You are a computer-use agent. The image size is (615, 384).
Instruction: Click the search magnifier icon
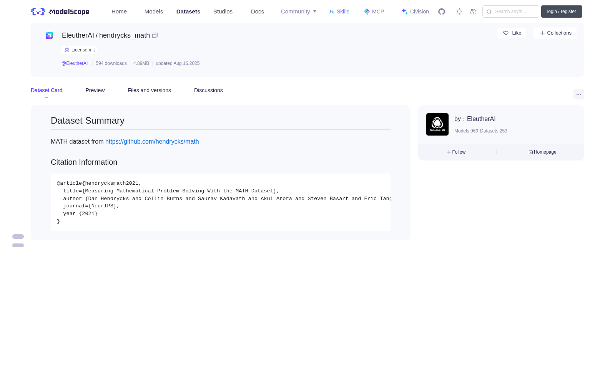coord(489,12)
